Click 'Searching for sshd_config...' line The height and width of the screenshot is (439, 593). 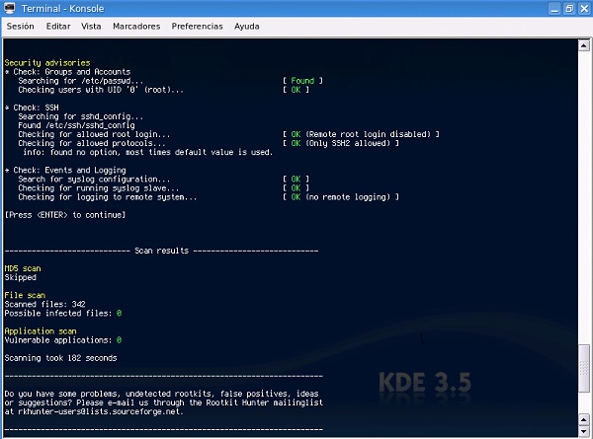[81, 116]
